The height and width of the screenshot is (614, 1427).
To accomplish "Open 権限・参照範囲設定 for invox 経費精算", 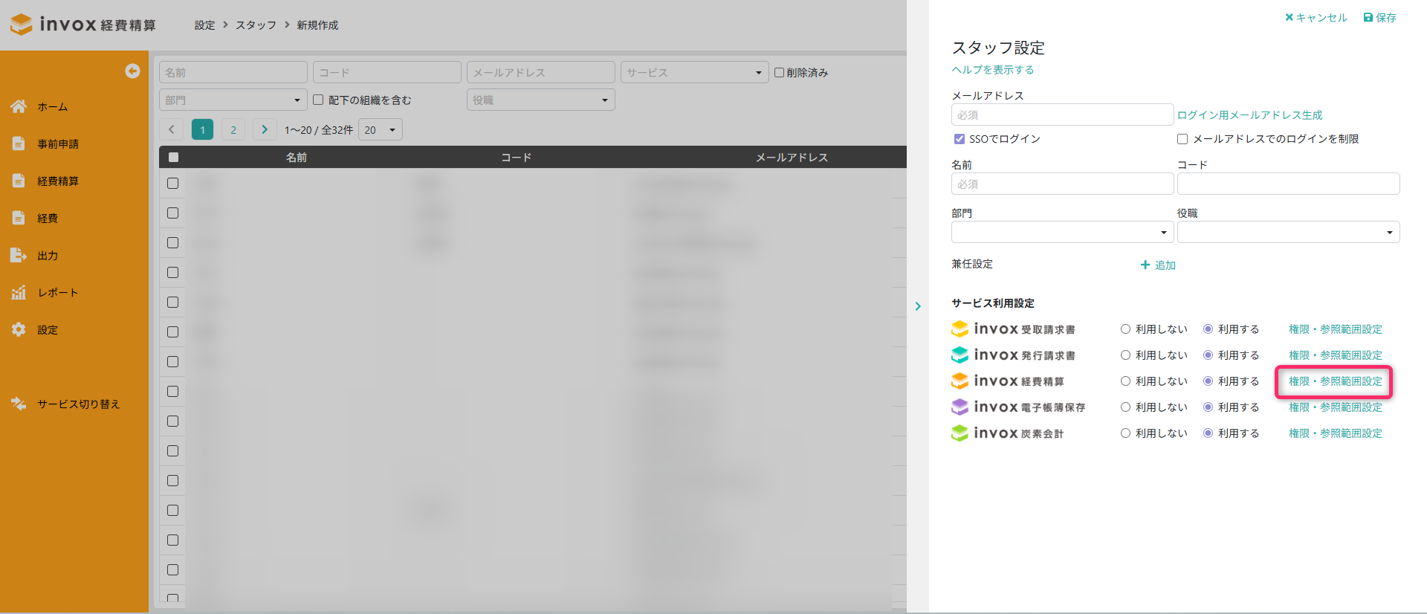I will pos(1335,381).
